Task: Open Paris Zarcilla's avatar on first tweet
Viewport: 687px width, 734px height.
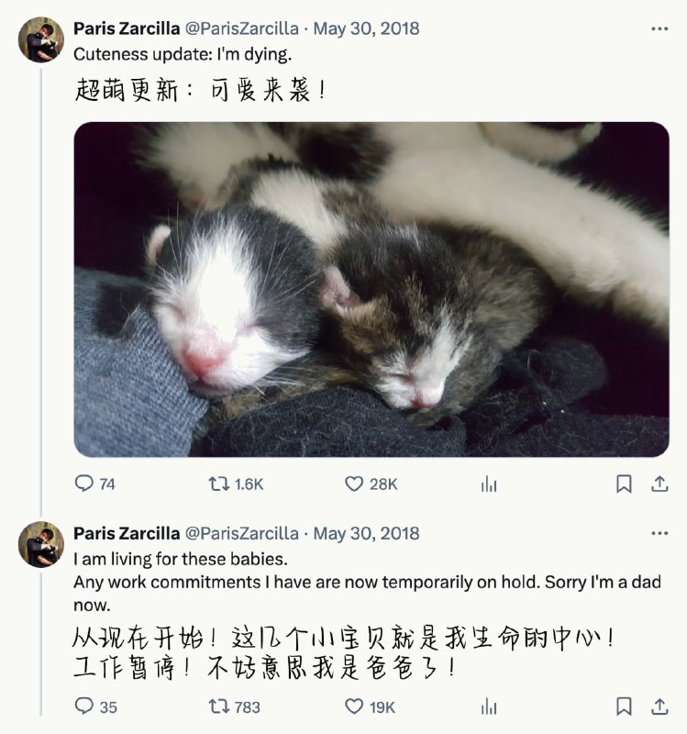Action: 41,39
